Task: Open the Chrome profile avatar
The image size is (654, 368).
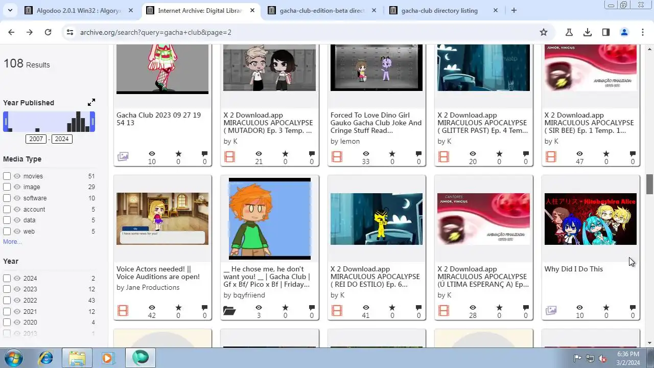Action: pyautogui.click(x=624, y=32)
